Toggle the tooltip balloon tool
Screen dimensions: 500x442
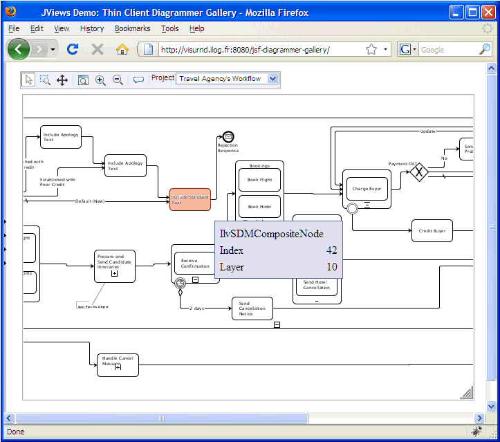click(x=138, y=80)
